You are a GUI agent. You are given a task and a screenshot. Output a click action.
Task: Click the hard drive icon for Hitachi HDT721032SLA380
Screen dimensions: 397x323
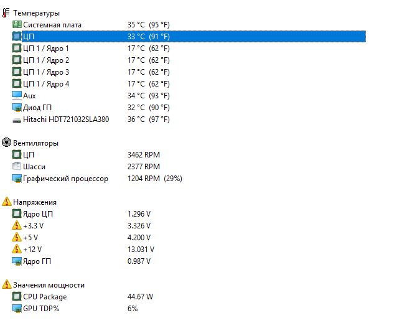17,119
